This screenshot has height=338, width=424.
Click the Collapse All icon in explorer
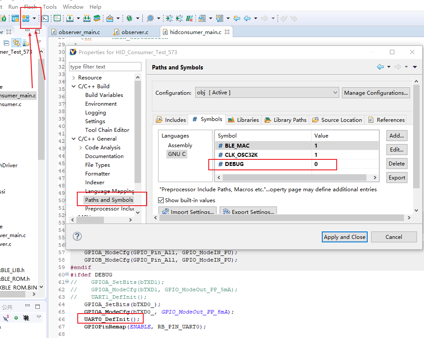click(7, 43)
